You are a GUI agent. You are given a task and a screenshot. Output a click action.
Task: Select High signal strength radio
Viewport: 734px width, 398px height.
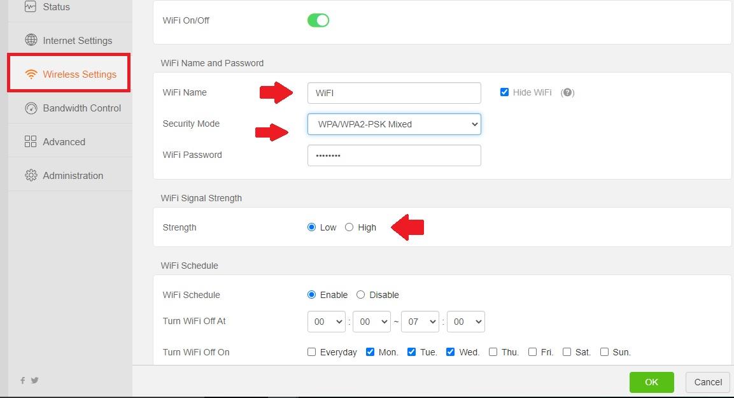tap(349, 227)
